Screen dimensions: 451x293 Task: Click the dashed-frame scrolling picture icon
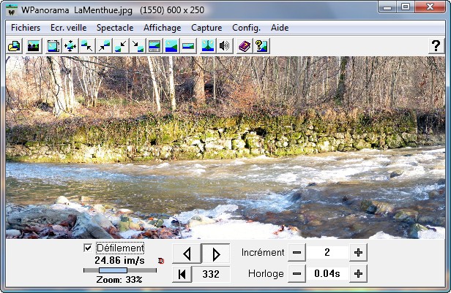coord(53,46)
